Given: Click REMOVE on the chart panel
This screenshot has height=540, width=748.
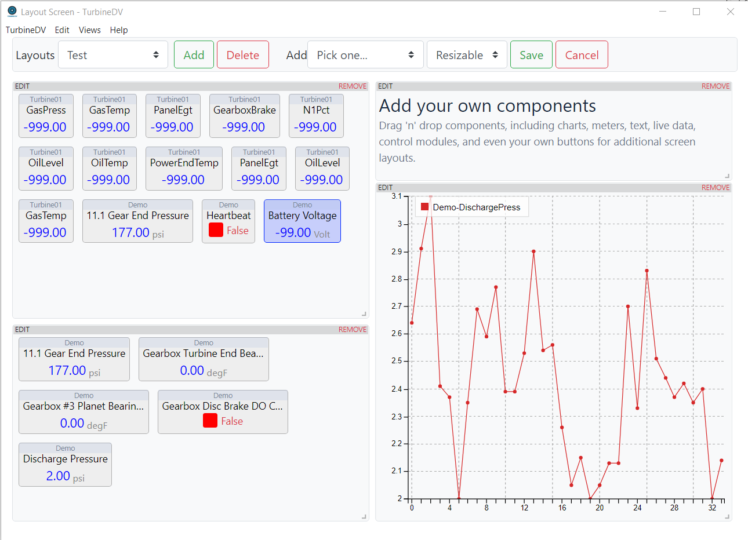Looking at the screenshot, I should click(x=715, y=187).
